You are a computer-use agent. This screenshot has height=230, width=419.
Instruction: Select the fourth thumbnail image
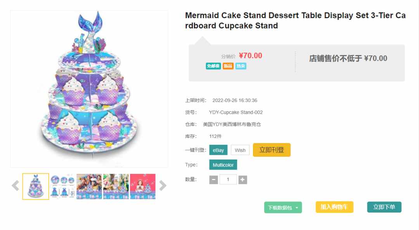[x=116, y=187]
